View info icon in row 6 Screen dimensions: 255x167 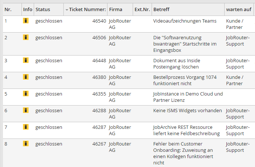tap(26, 110)
